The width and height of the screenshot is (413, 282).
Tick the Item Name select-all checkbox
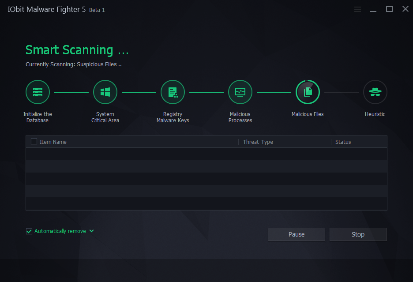tap(34, 142)
